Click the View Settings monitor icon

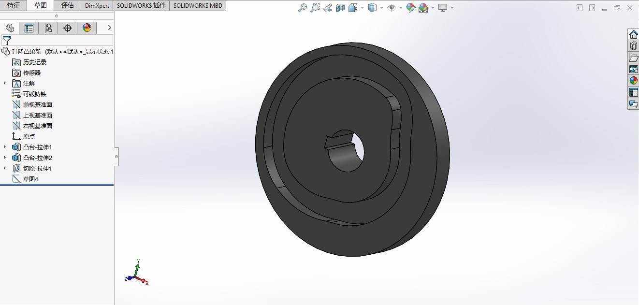[x=443, y=8]
